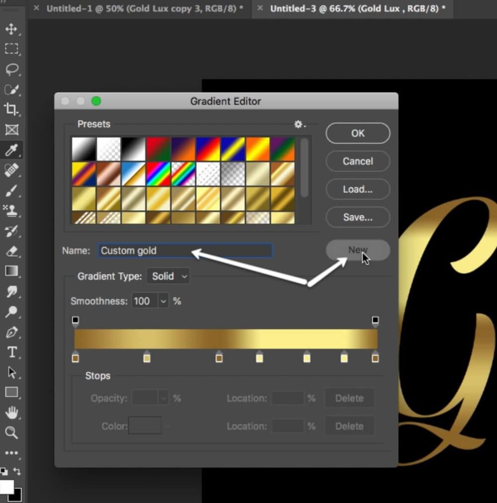Click the green zoom button of Gradient Editor
The image size is (497, 503).
coord(96,101)
